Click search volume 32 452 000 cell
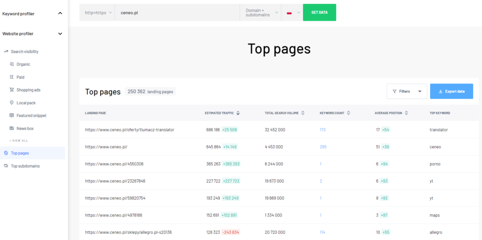482x240 pixels. [x=275, y=130]
